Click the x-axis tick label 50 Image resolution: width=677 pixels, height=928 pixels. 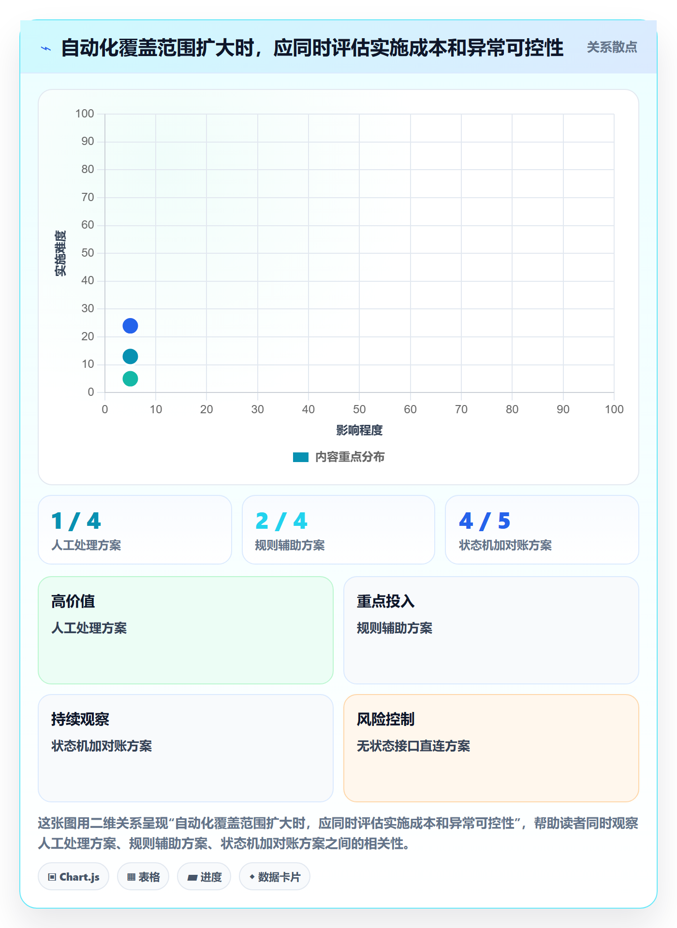point(359,409)
